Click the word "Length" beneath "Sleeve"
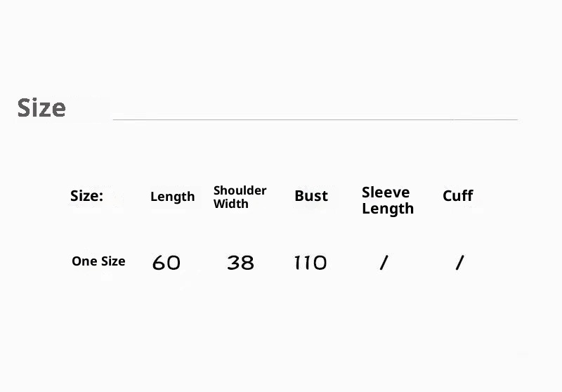Viewport: 562px width, 392px height. click(x=388, y=209)
